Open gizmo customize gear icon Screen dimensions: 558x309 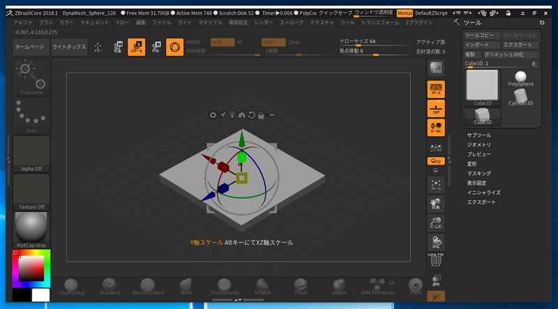tap(213, 114)
